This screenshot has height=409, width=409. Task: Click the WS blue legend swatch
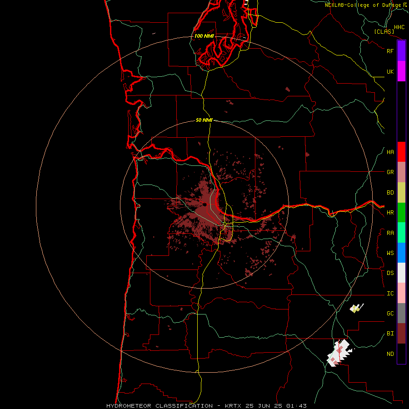coord(401,253)
